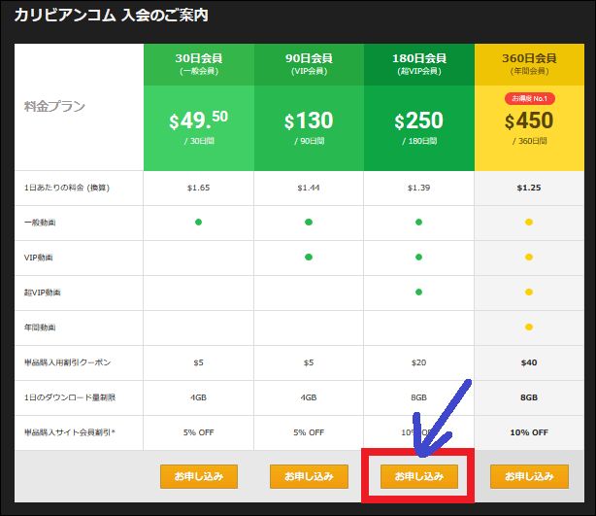Click yellow dot for 360日会員 一般動画

click(x=529, y=223)
